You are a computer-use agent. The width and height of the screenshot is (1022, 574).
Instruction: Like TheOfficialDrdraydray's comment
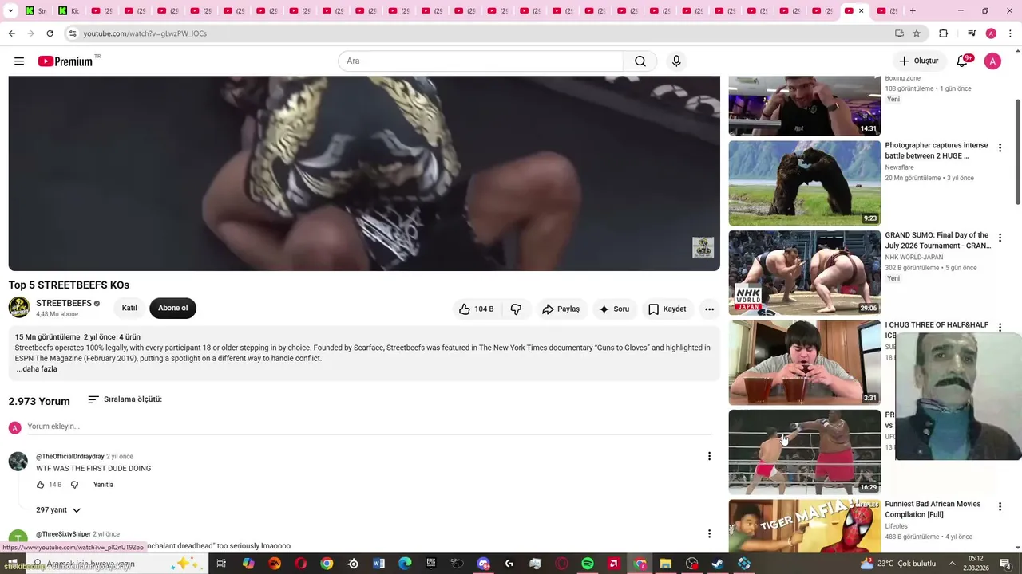click(41, 485)
